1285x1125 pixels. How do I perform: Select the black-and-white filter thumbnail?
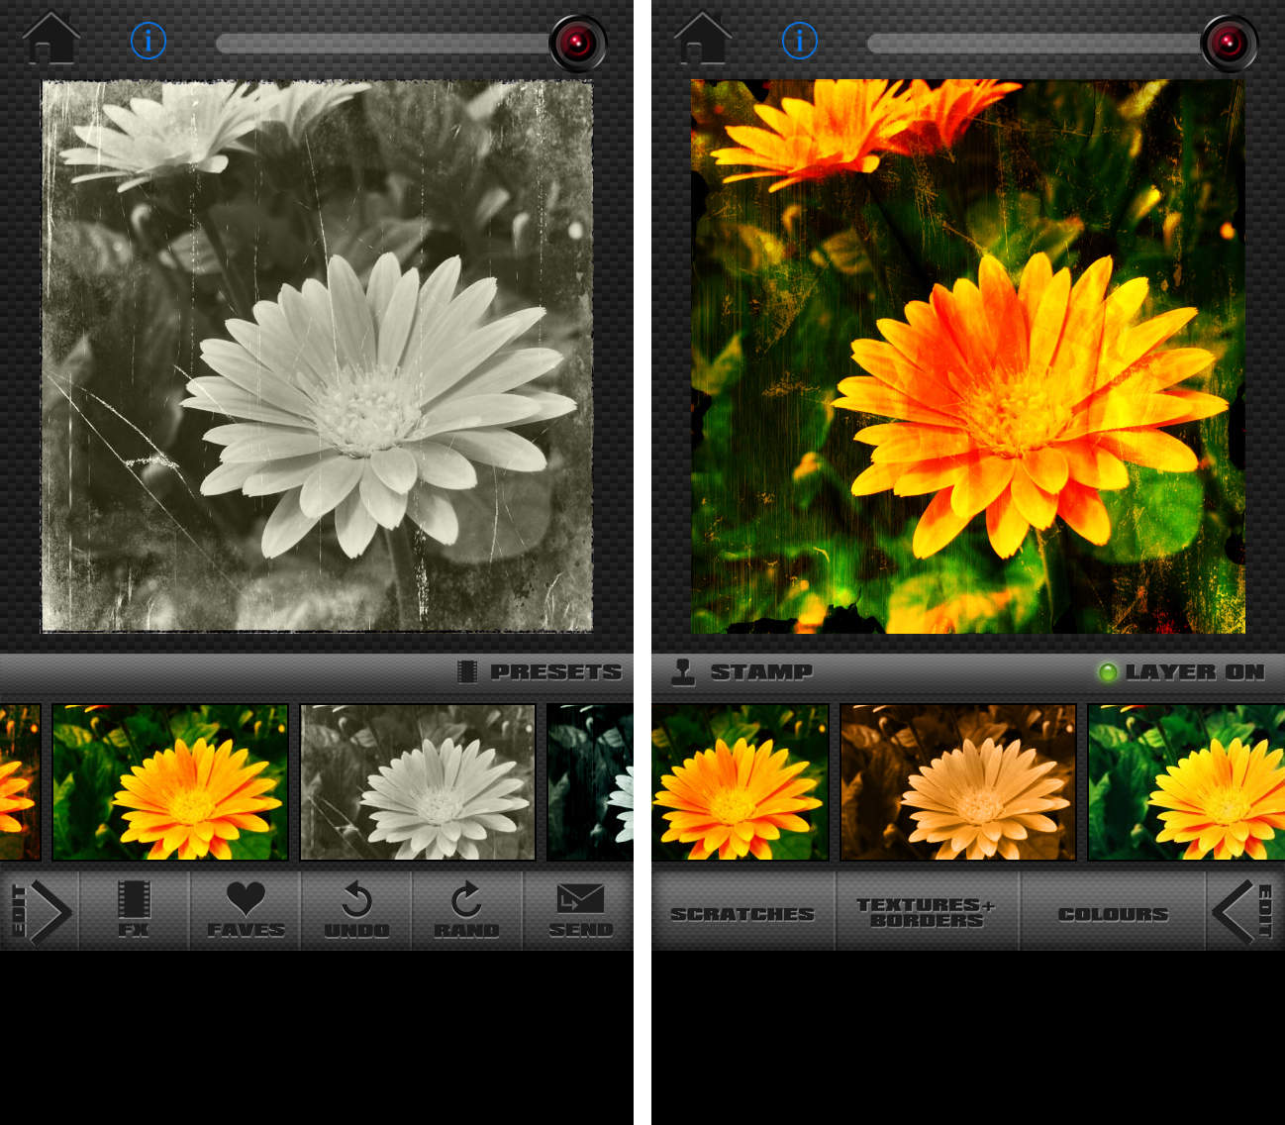click(417, 782)
